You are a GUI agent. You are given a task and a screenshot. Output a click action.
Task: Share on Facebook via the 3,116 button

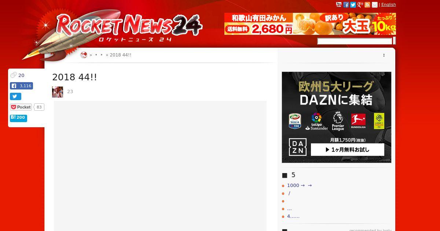pos(21,86)
